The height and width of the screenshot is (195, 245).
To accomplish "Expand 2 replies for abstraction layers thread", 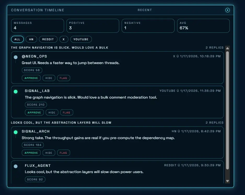I will pos(214,123).
